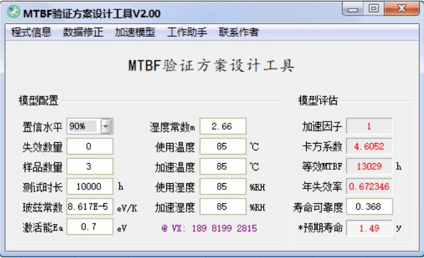Focus the 测试时长 field showing 10000
424x258 pixels.
coord(90,186)
